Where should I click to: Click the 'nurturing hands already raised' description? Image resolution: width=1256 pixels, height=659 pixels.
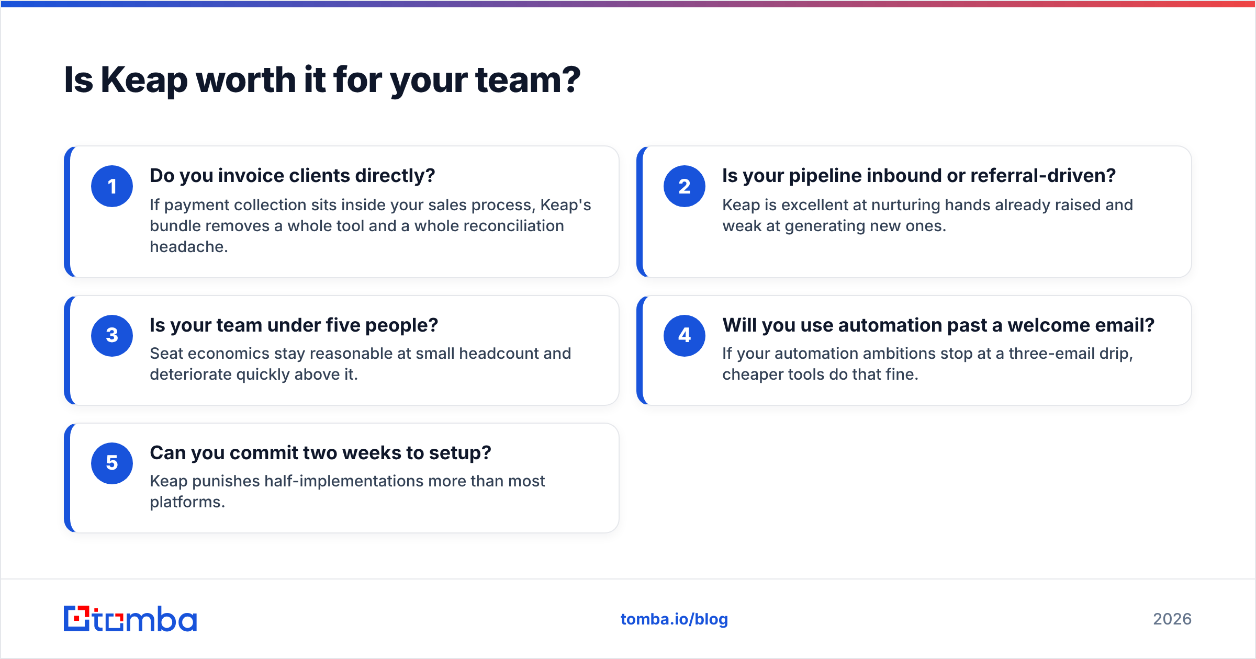click(x=927, y=215)
